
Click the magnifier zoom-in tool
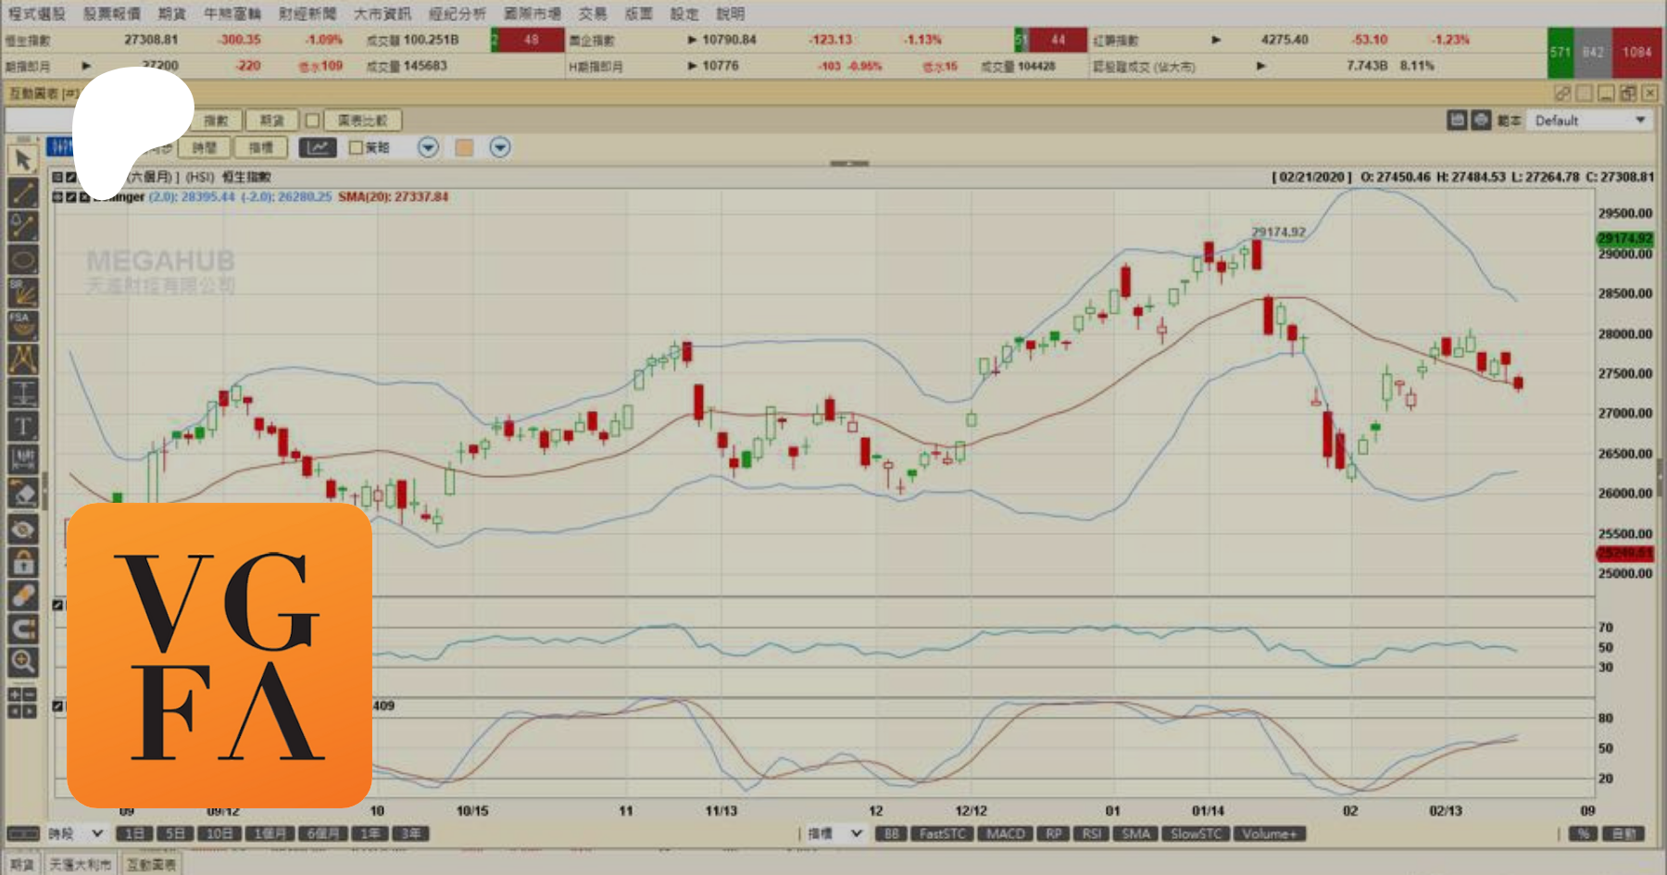click(x=23, y=661)
